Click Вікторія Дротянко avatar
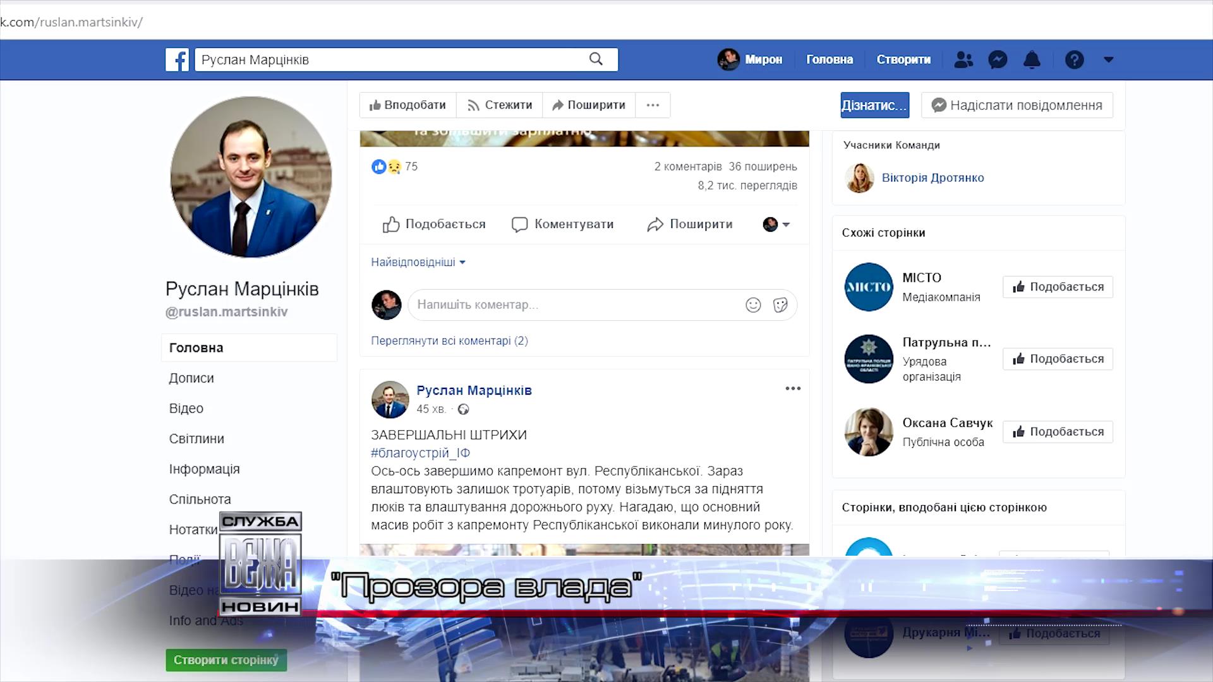 [859, 177]
